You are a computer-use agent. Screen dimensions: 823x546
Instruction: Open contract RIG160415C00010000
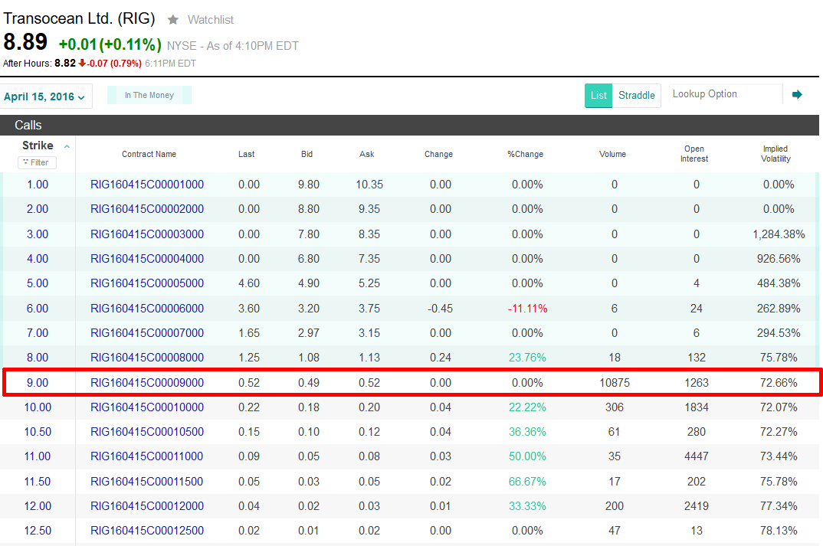pos(147,407)
